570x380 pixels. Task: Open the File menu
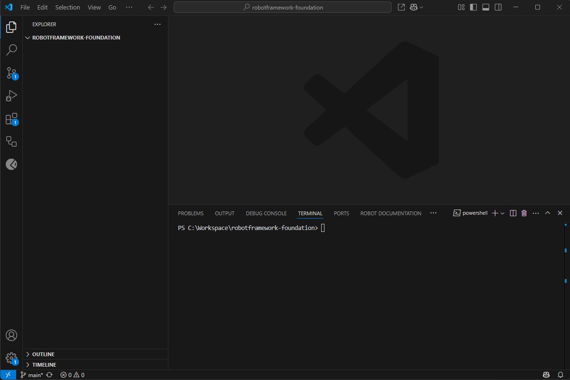[x=25, y=7]
